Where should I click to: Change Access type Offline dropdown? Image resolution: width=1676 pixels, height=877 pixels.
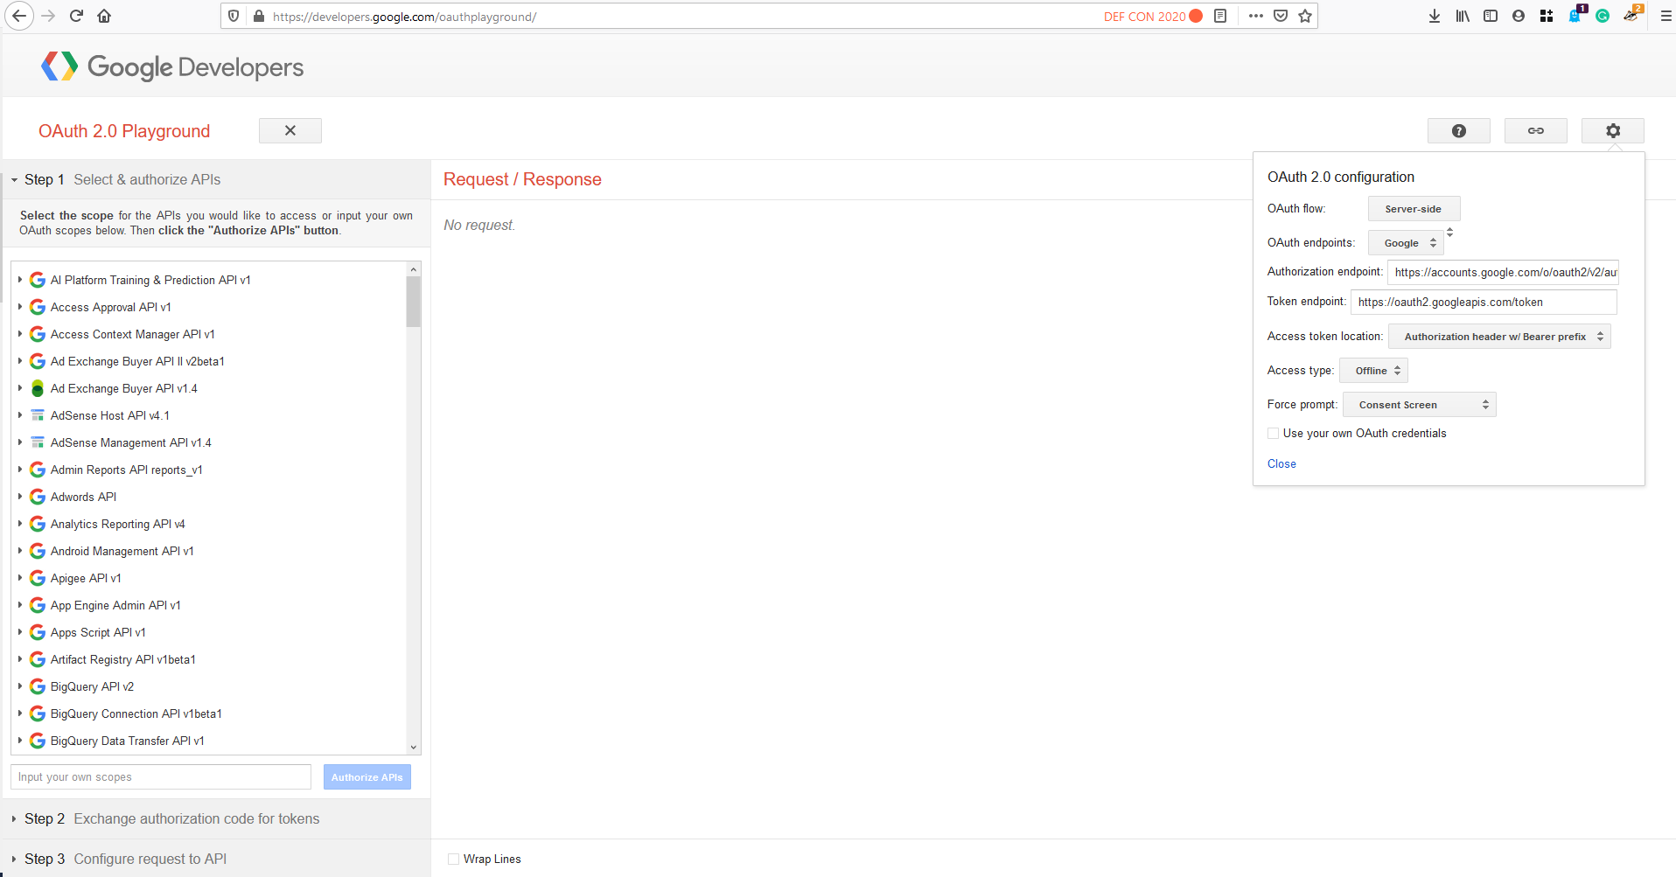pyautogui.click(x=1373, y=371)
